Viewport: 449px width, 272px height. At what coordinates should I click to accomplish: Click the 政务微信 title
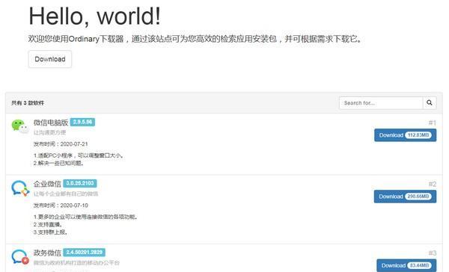[x=47, y=253]
